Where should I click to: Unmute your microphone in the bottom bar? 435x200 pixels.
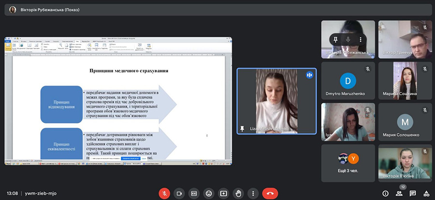click(164, 193)
